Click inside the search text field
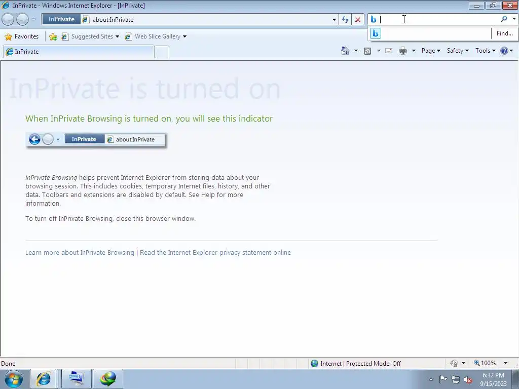 coord(438,20)
